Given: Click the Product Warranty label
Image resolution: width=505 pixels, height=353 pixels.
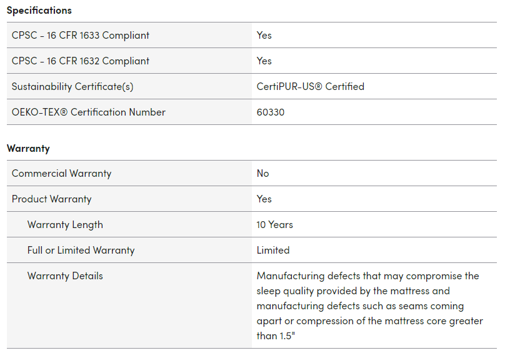Looking at the screenshot, I should coord(51,199).
